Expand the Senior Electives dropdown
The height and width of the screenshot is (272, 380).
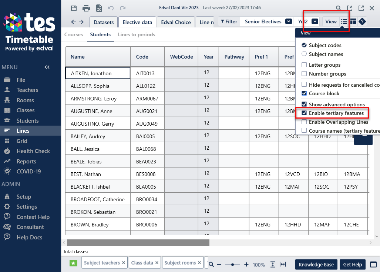coord(289,21)
